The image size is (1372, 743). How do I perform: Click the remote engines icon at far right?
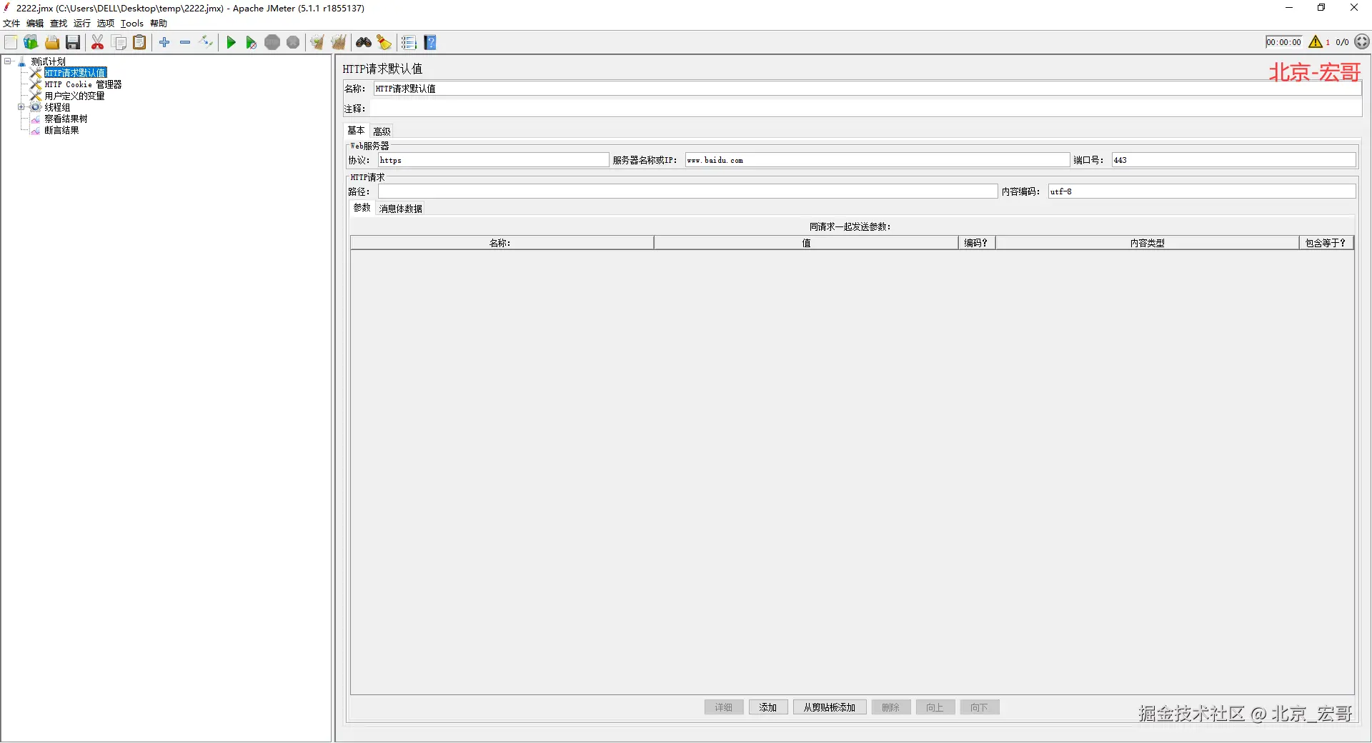[1362, 42]
